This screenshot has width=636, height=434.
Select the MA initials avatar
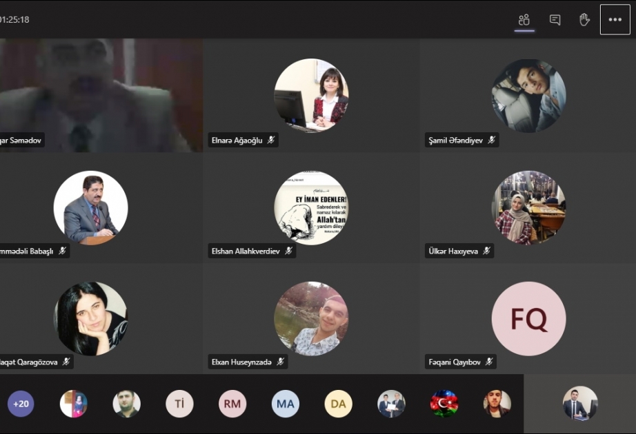coord(286,404)
